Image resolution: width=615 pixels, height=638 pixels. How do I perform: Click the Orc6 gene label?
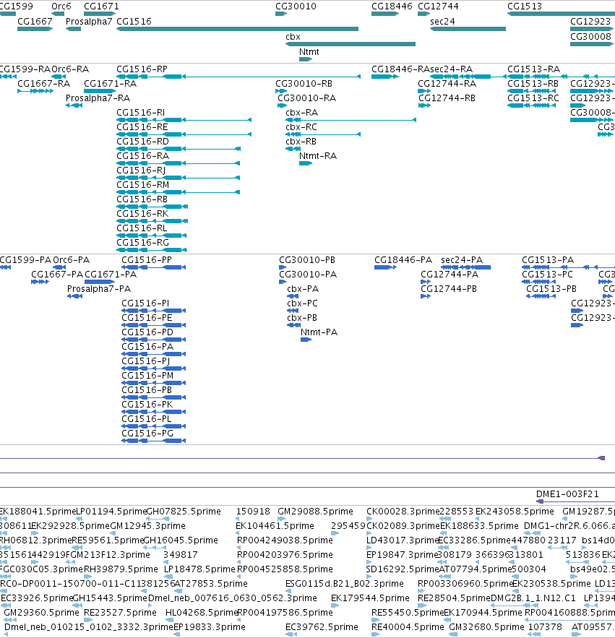(x=61, y=7)
